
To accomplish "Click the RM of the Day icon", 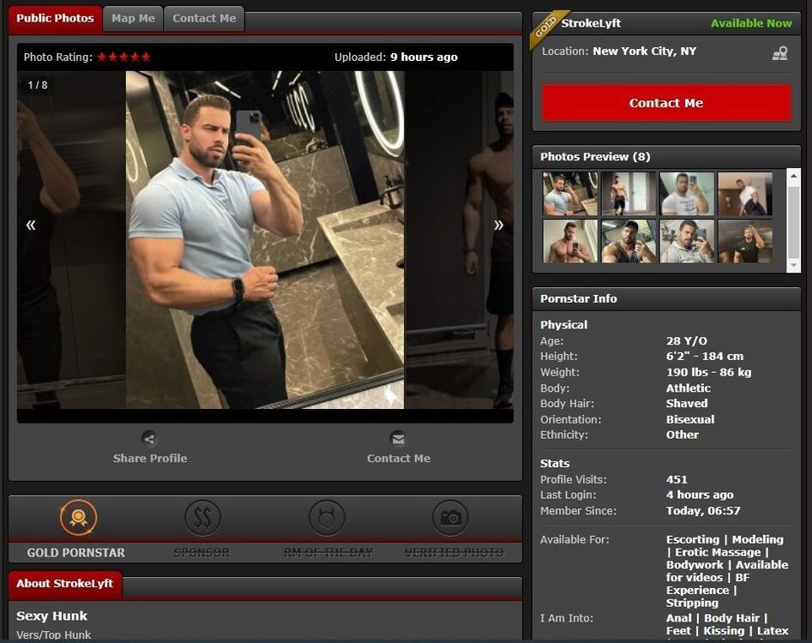I will point(327,518).
